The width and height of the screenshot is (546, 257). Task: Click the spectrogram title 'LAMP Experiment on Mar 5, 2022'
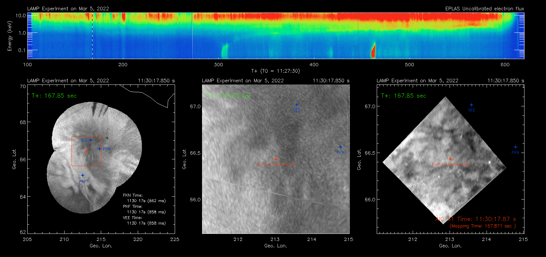[68, 9]
